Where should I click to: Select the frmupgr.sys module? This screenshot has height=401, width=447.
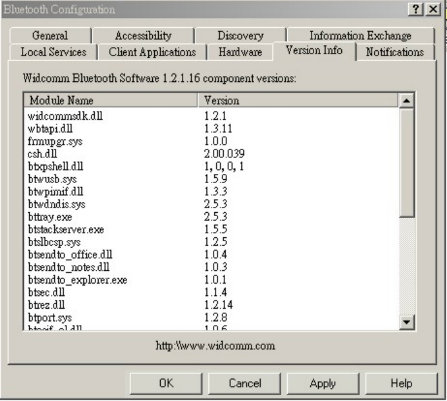click(55, 141)
